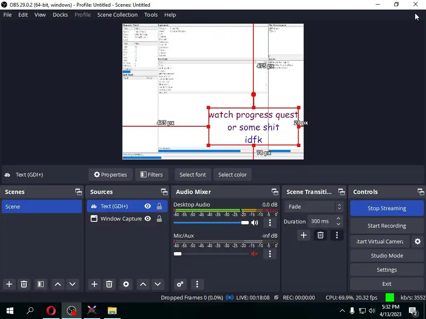Open advanced audio properties gears icon
426x319 pixels.
coord(180,284)
